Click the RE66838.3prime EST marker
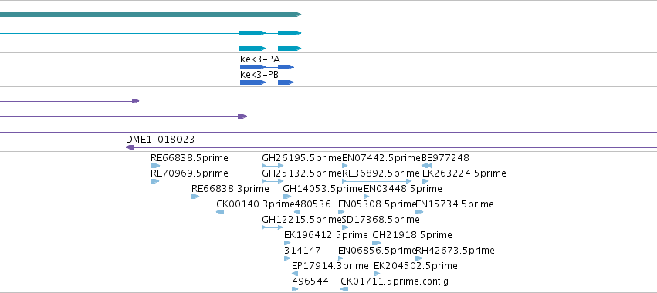The height and width of the screenshot is (293, 657). (195, 197)
